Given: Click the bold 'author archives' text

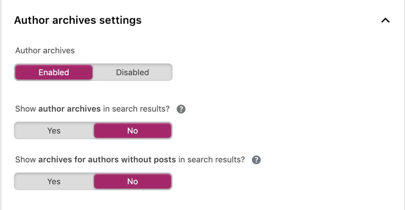Looking at the screenshot, I should coord(70,109).
